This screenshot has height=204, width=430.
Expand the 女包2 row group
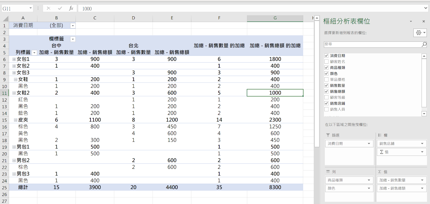tap(14, 66)
